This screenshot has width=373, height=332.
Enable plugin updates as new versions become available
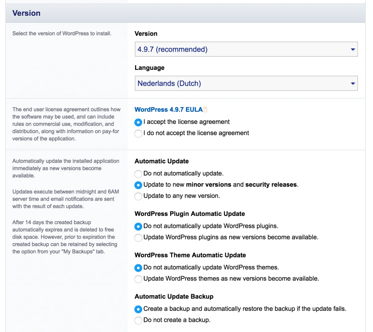tap(138, 238)
